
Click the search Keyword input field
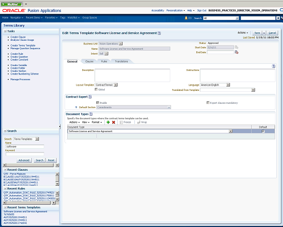pos(25,154)
